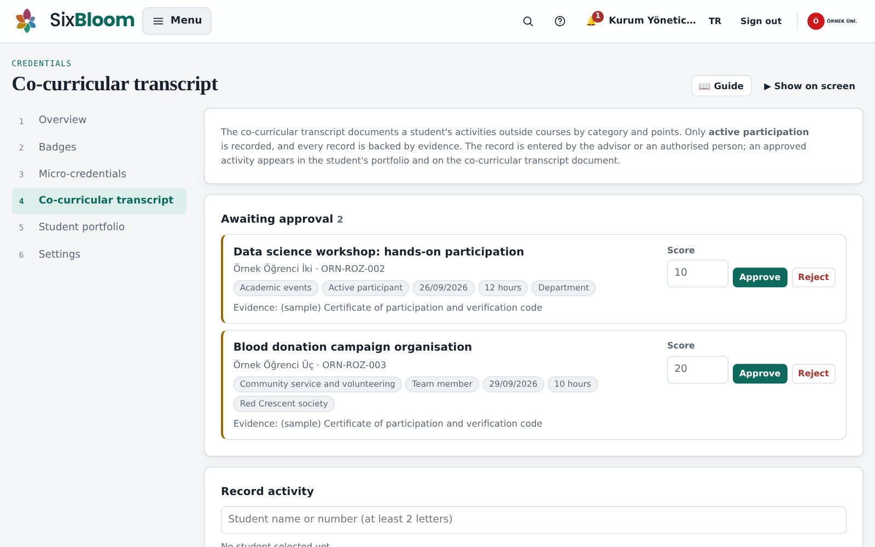Viewport: 875px width, 547px height.
Task: Click student ORN-ROZ-003 line
Action: [310, 365]
